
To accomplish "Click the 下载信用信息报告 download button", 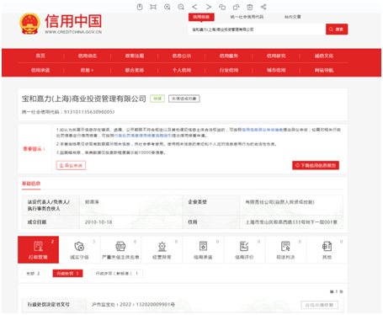I will click(x=316, y=165).
